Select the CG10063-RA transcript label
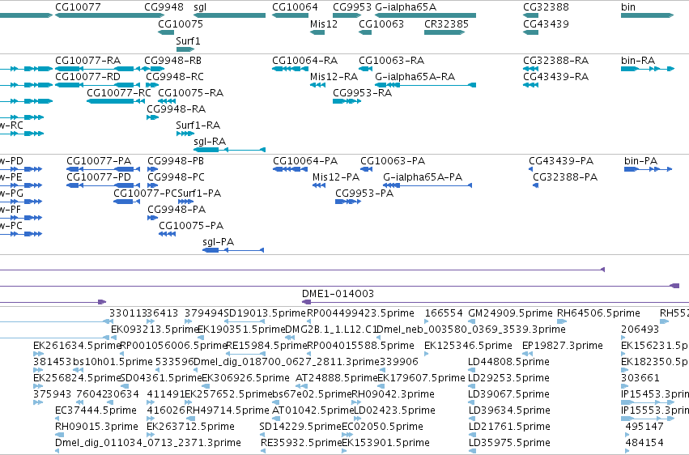 point(392,60)
